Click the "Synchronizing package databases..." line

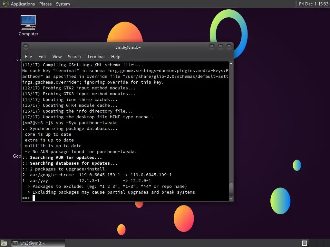coord(70,129)
